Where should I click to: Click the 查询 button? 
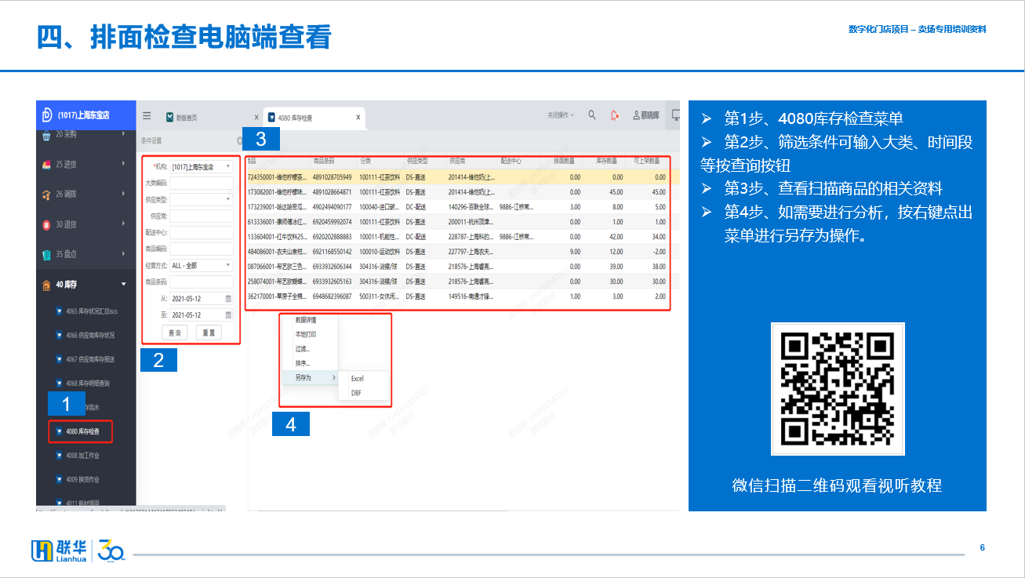pyautogui.click(x=174, y=333)
